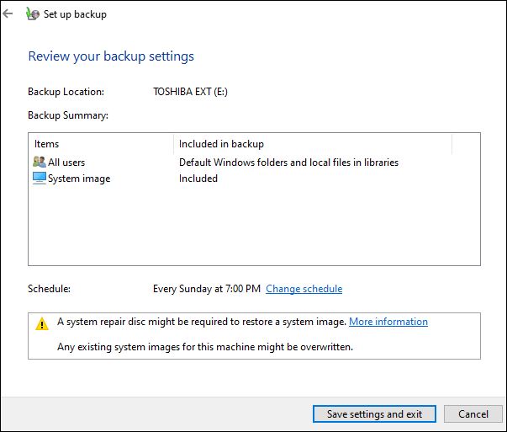Click the Items column header
Screen dimensions: 507x432
click(47, 144)
